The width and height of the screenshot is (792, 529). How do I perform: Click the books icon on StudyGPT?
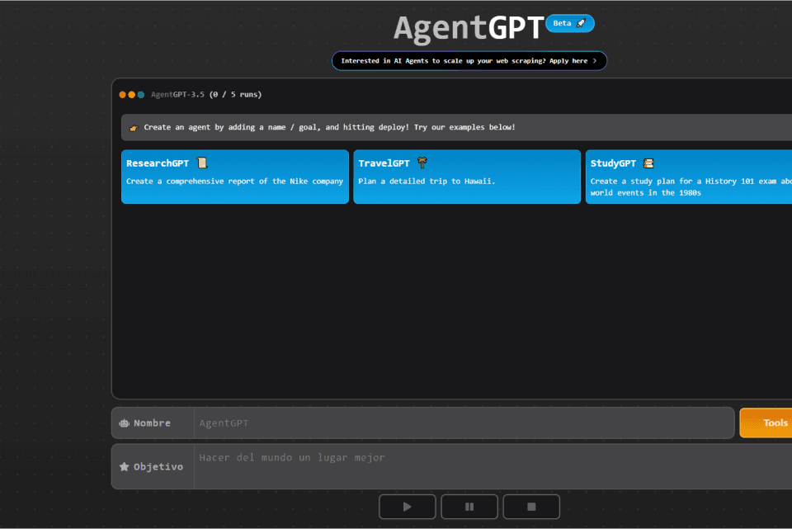tap(648, 163)
